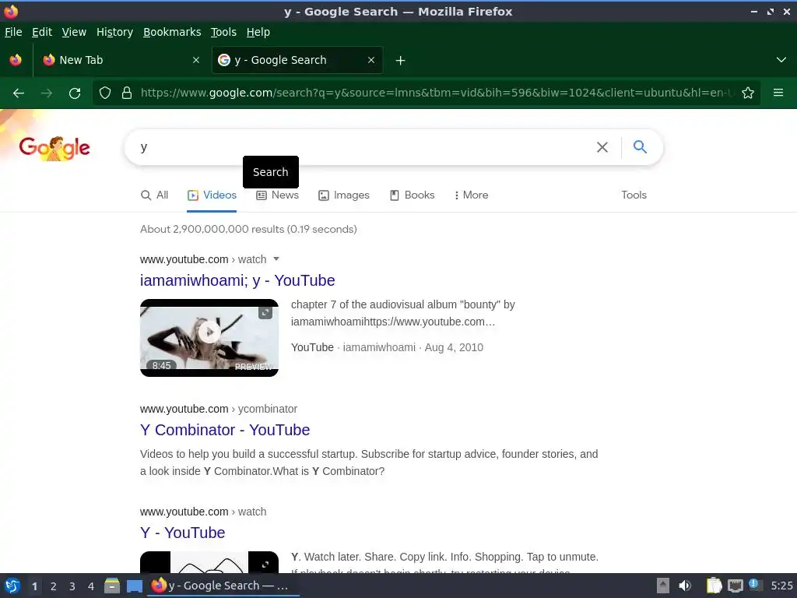Viewport: 797px width, 598px height.
Task: Switch to the Images results tab
Action: (343, 195)
